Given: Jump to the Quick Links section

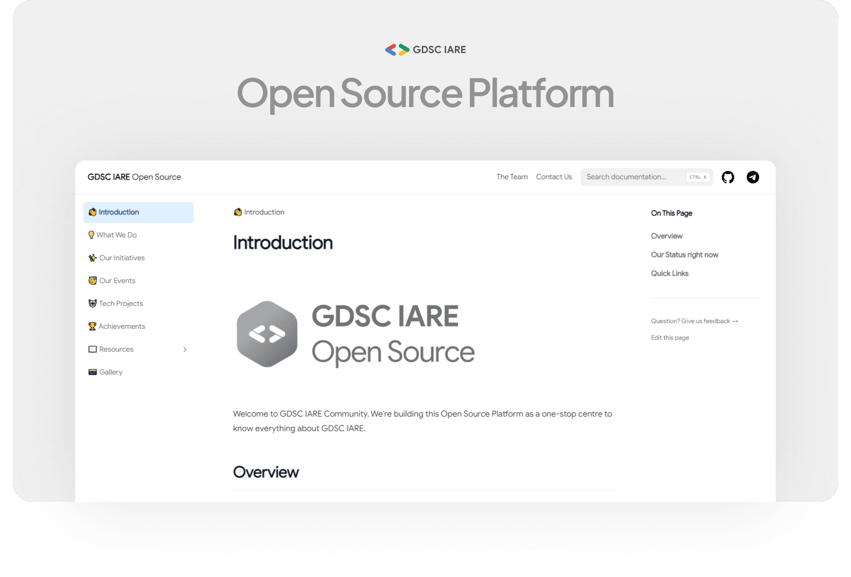Looking at the screenshot, I should pyautogui.click(x=670, y=273).
